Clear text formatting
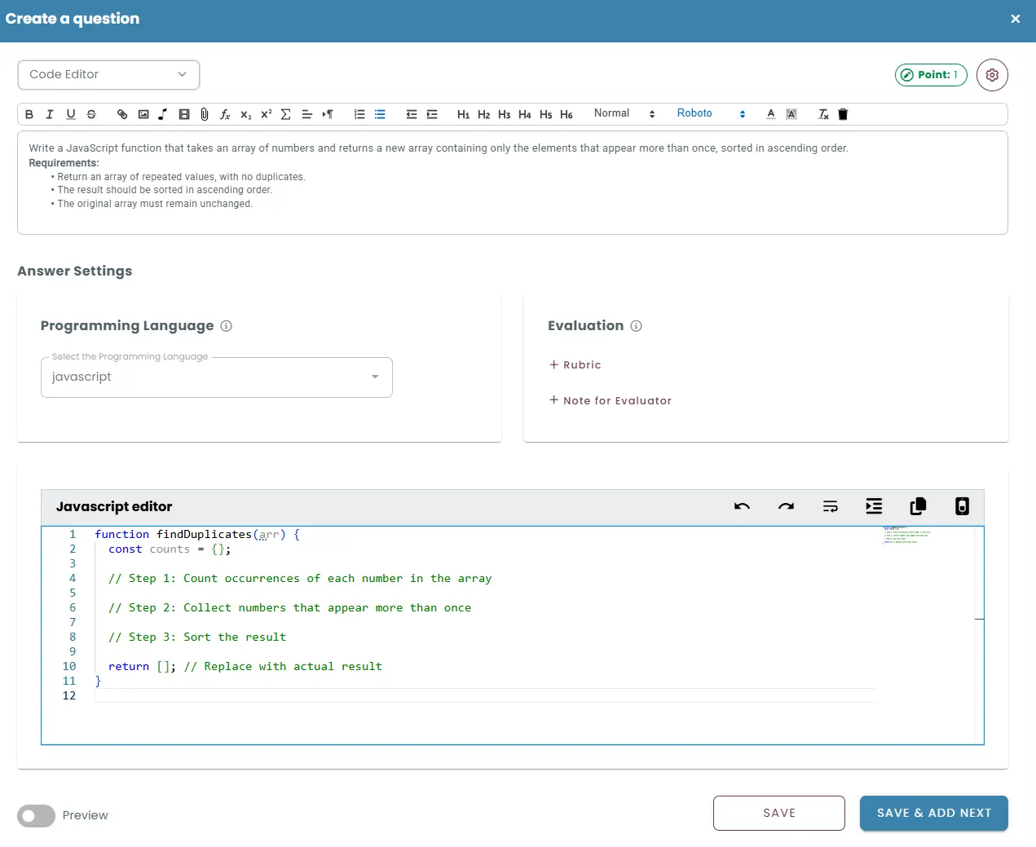The image size is (1036, 847). (x=823, y=114)
